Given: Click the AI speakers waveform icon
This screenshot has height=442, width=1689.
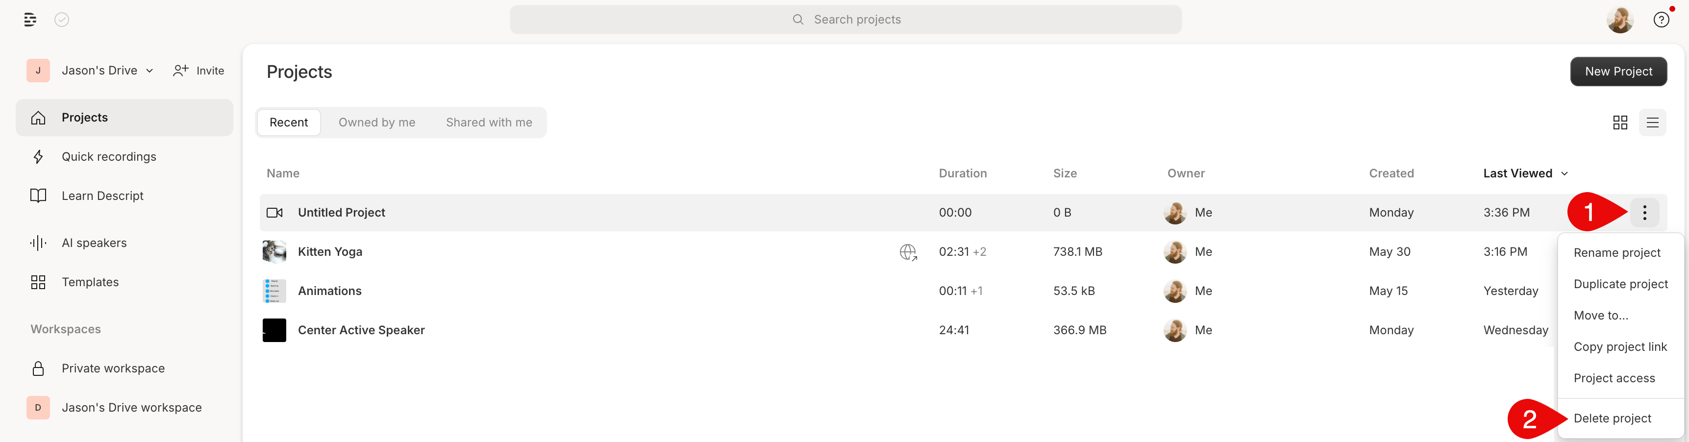Looking at the screenshot, I should click(38, 243).
